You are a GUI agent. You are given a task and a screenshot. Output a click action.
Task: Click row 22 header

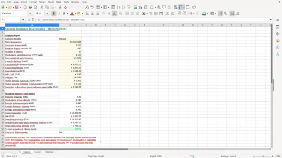pyautogui.click(x=3, y=97)
